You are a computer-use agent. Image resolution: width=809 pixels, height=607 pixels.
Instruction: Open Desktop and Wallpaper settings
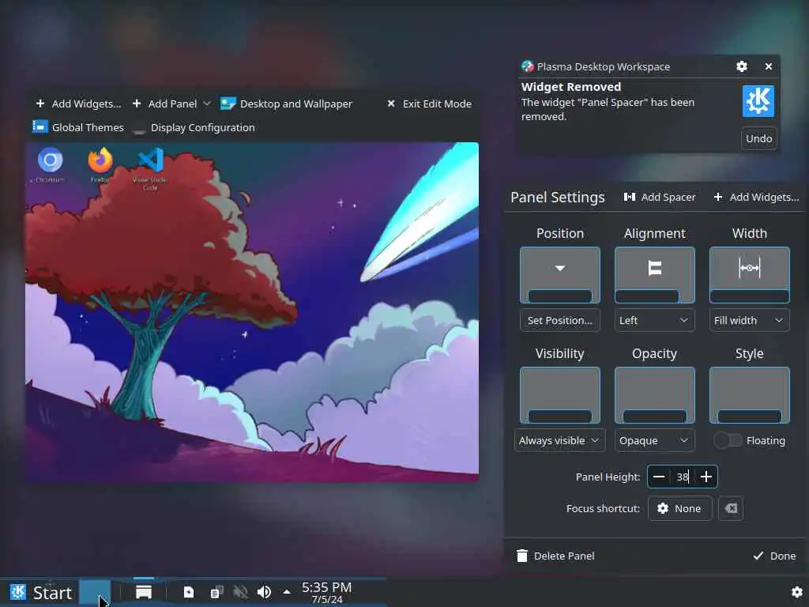tap(286, 104)
